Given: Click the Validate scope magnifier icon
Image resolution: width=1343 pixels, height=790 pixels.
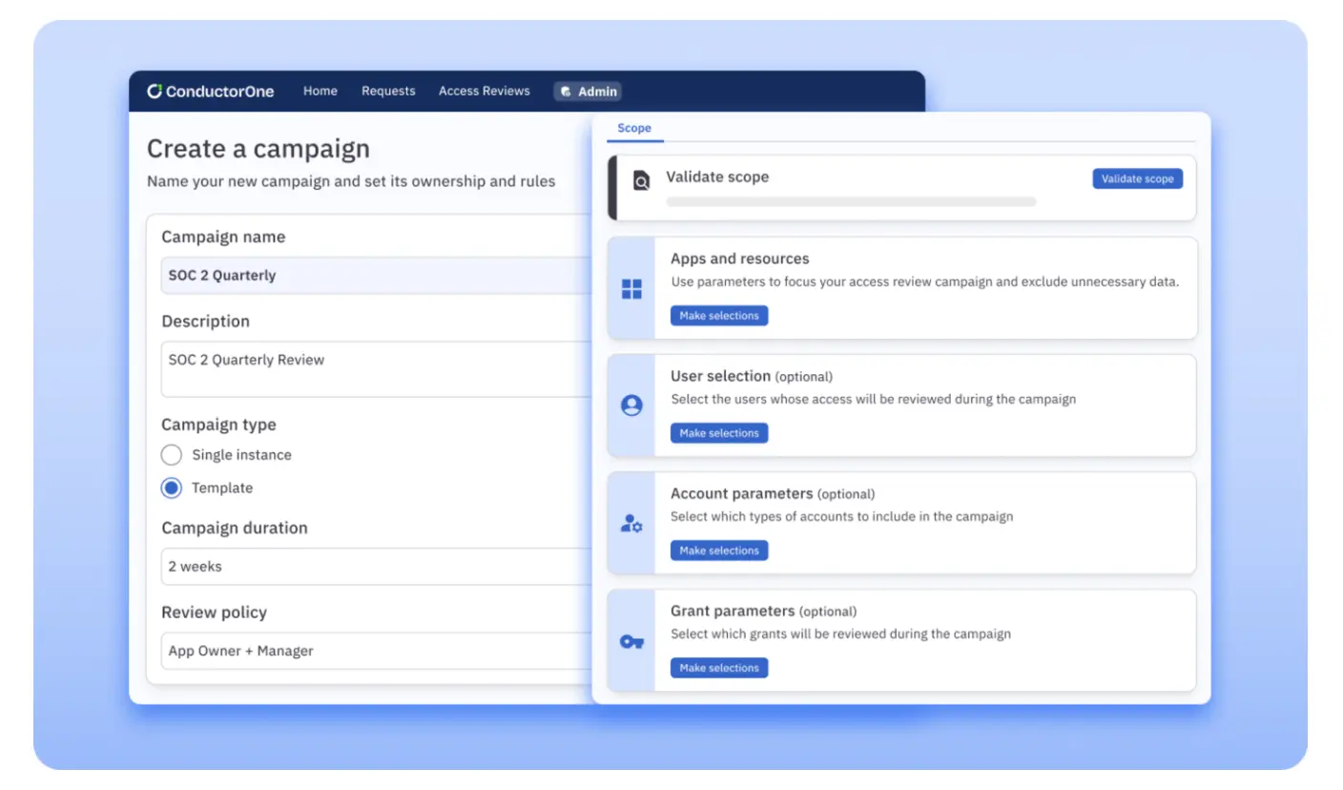Looking at the screenshot, I should coord(641,180).
